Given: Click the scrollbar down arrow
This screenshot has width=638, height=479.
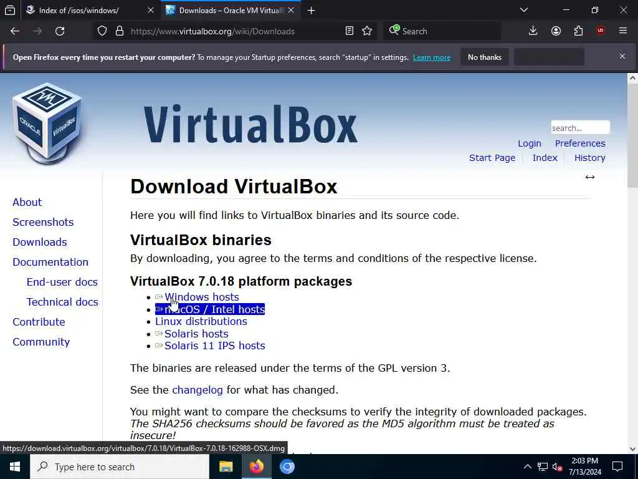Looking at the screenshot, I should [x=632, y=449].
